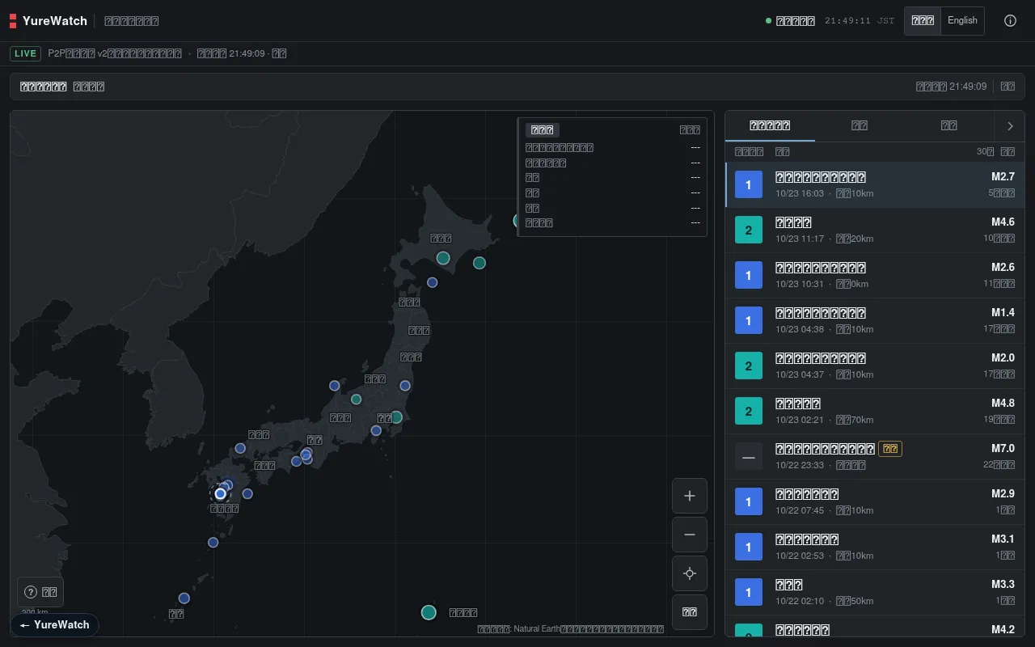Follow the back arrow YureWatch link
This screenshot has height=647, width=1035.
click(55, 625)
